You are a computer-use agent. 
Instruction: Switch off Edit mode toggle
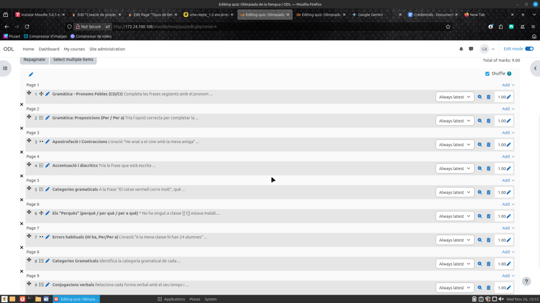click(529, 49)
